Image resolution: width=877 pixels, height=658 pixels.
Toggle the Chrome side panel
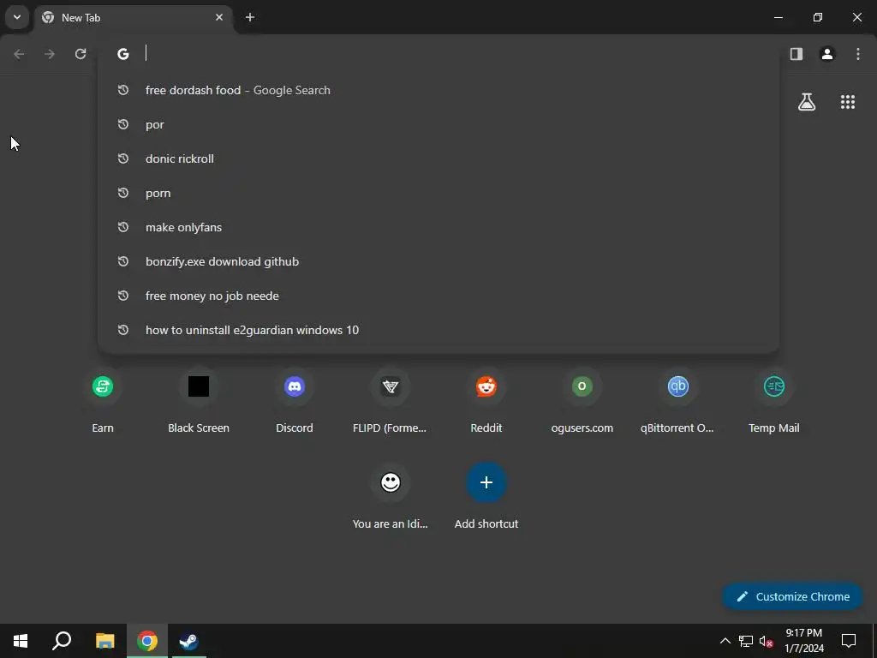click(796, 54)
